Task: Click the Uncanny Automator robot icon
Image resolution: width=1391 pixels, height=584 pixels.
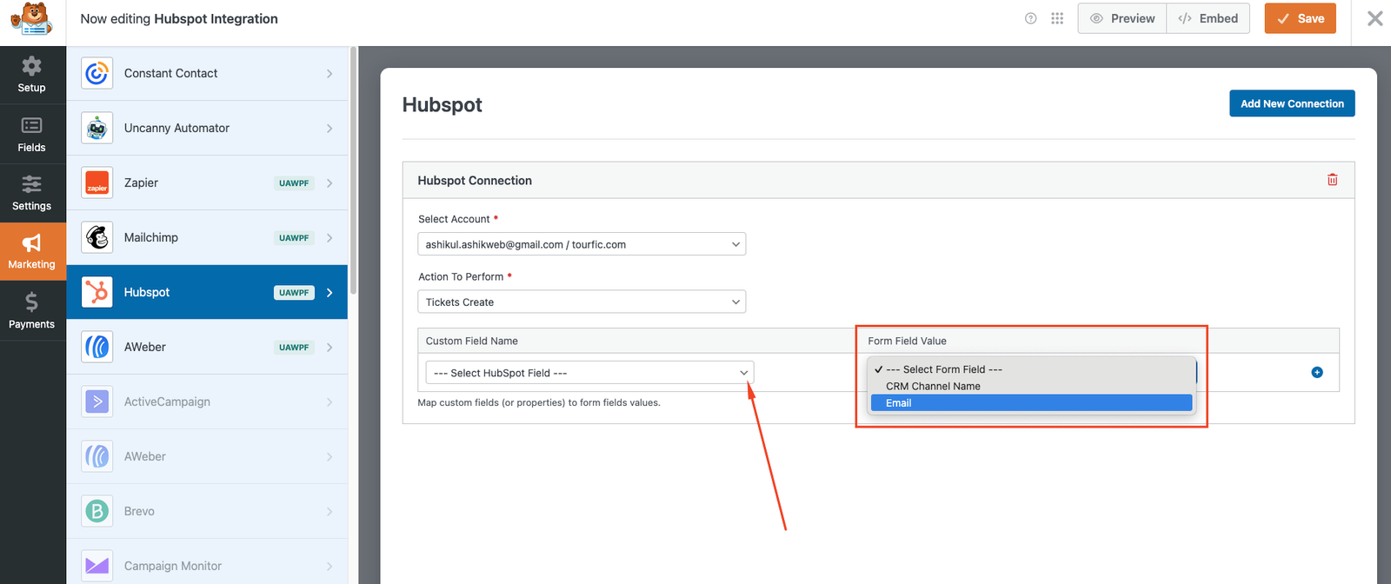Action: pos(97,129)
